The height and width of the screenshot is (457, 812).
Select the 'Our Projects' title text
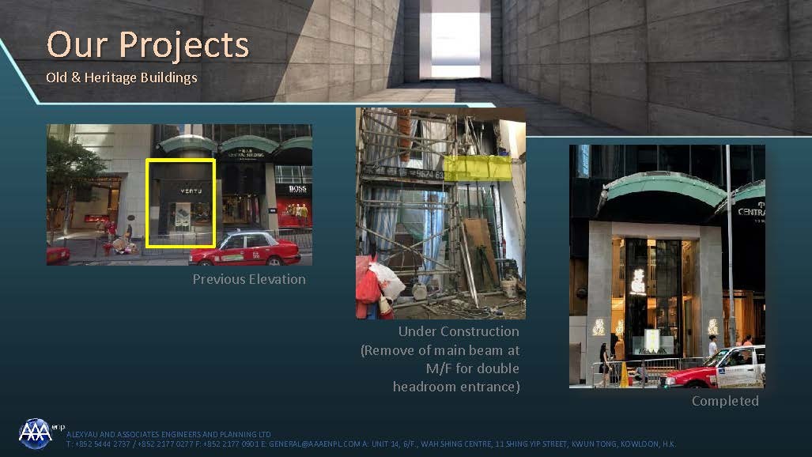point(147,44)
